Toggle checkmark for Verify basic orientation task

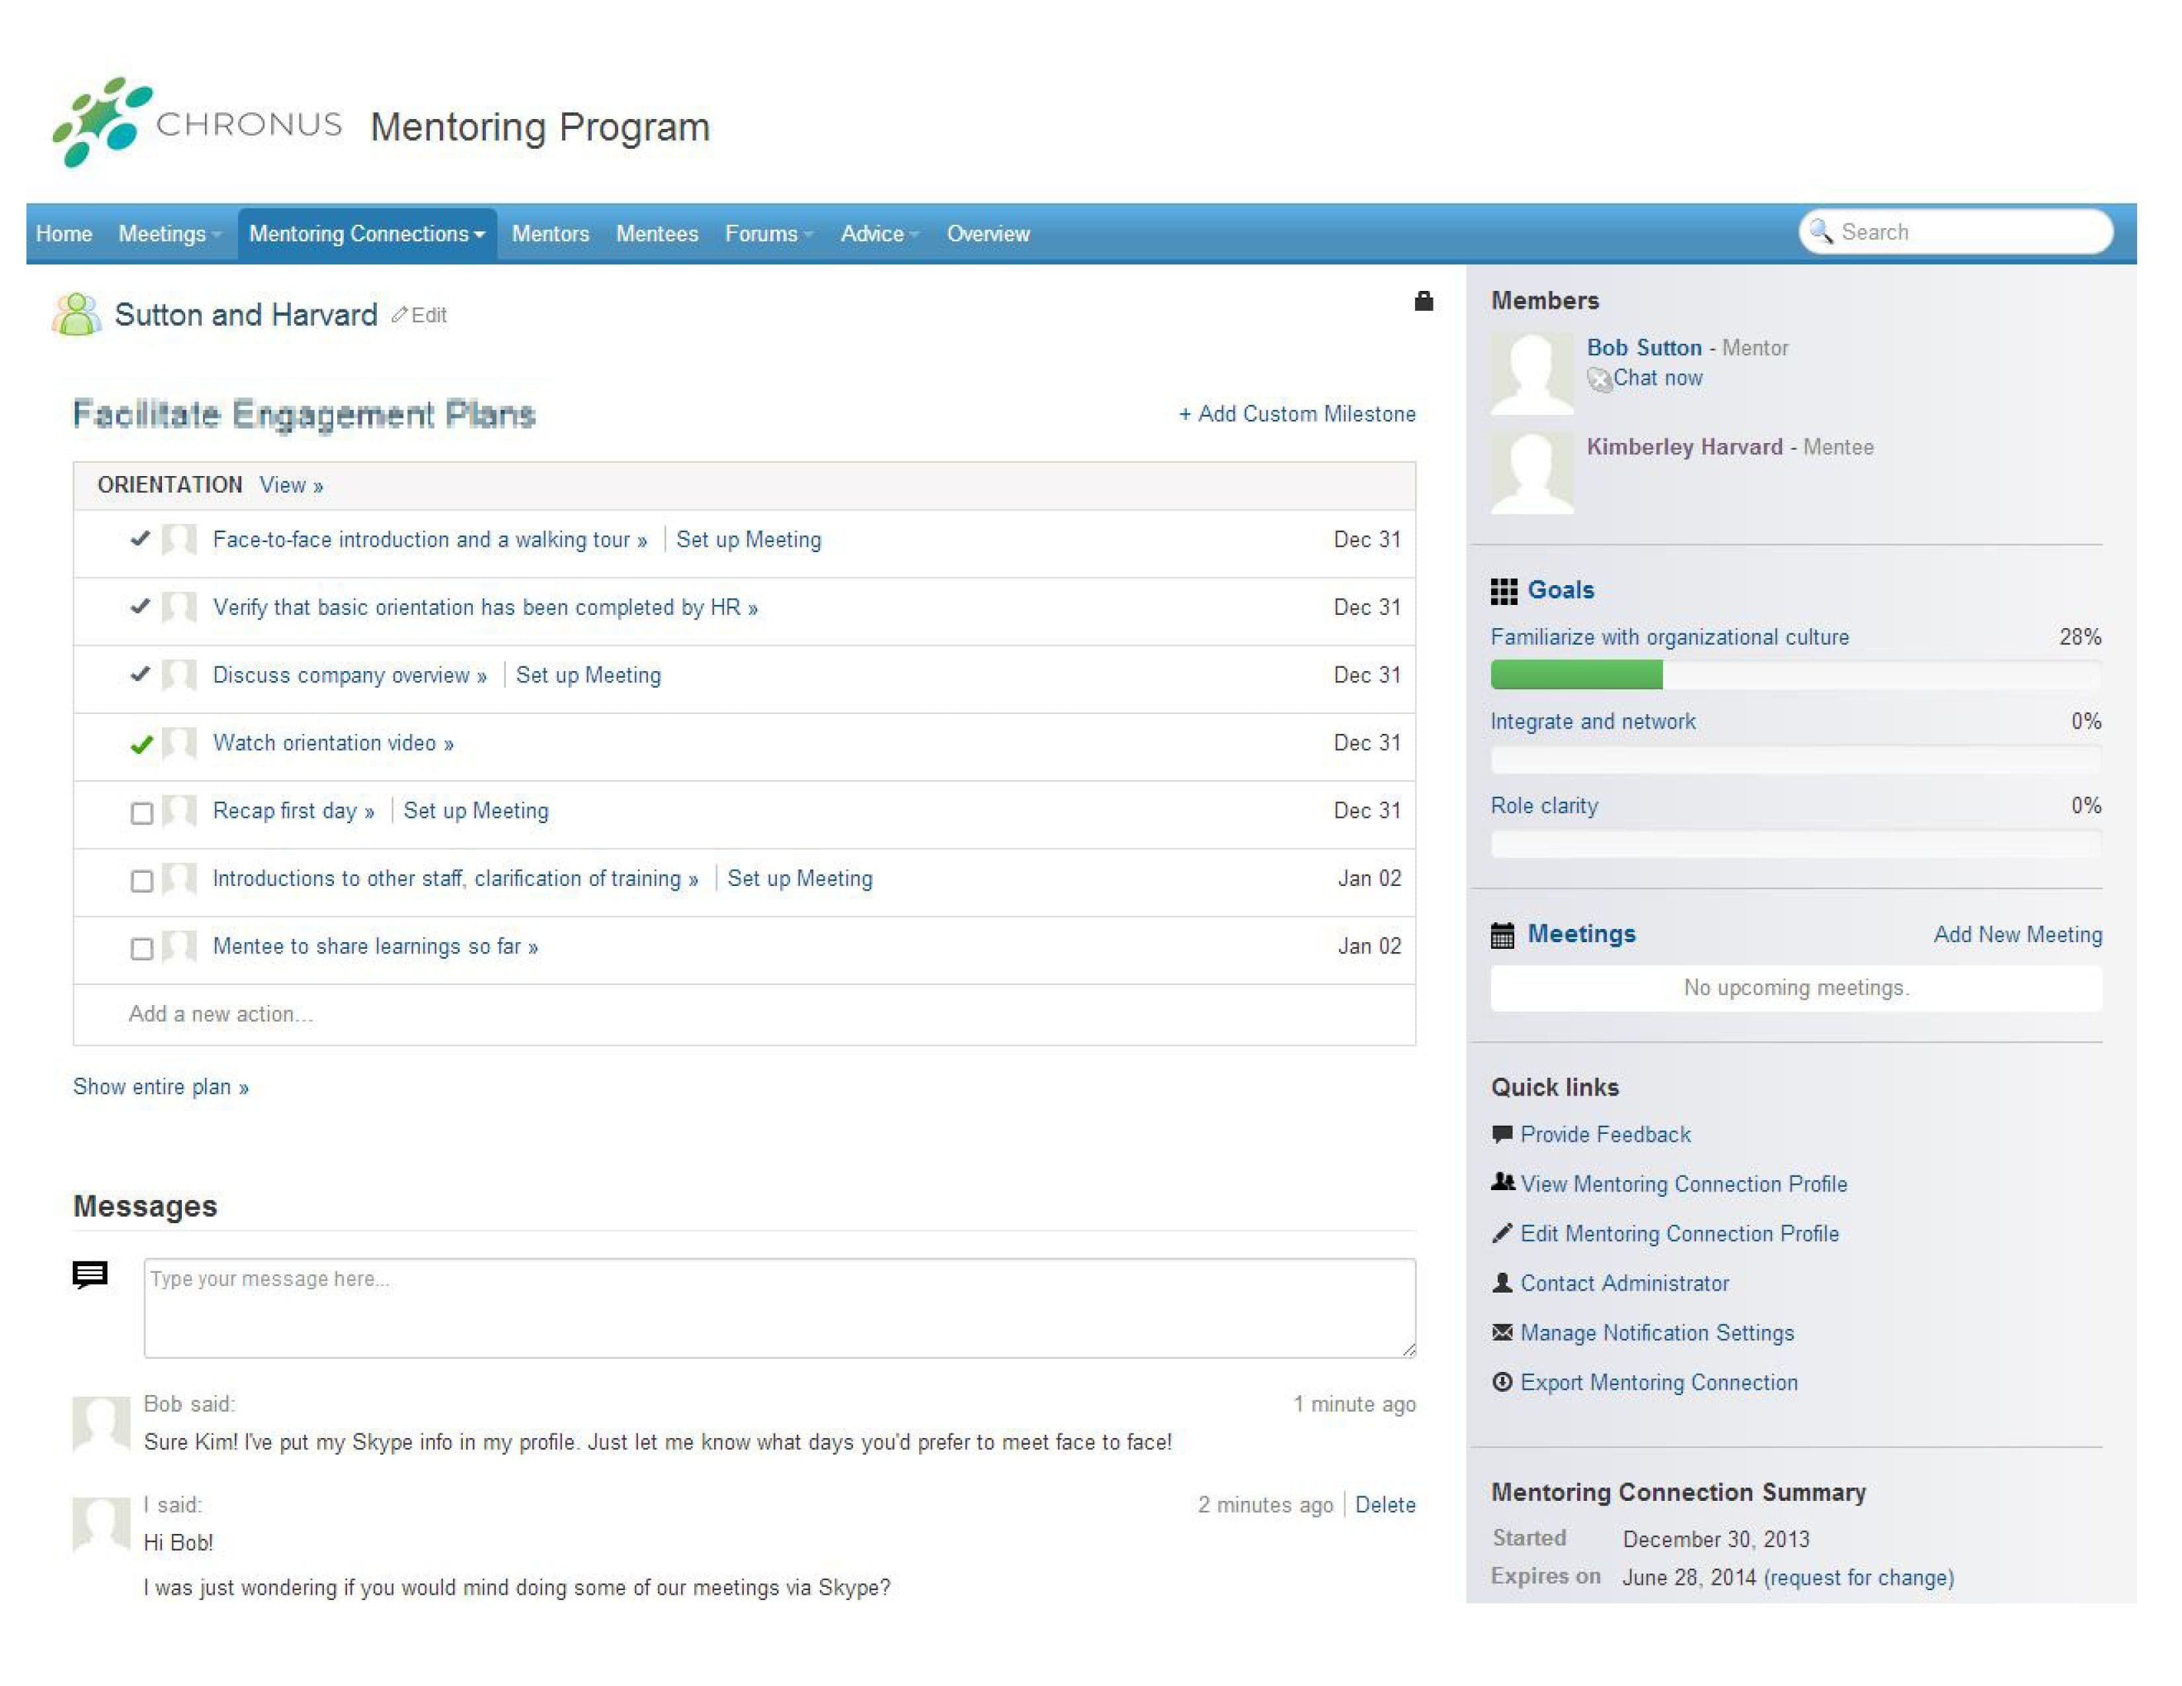tap(140, 606)
